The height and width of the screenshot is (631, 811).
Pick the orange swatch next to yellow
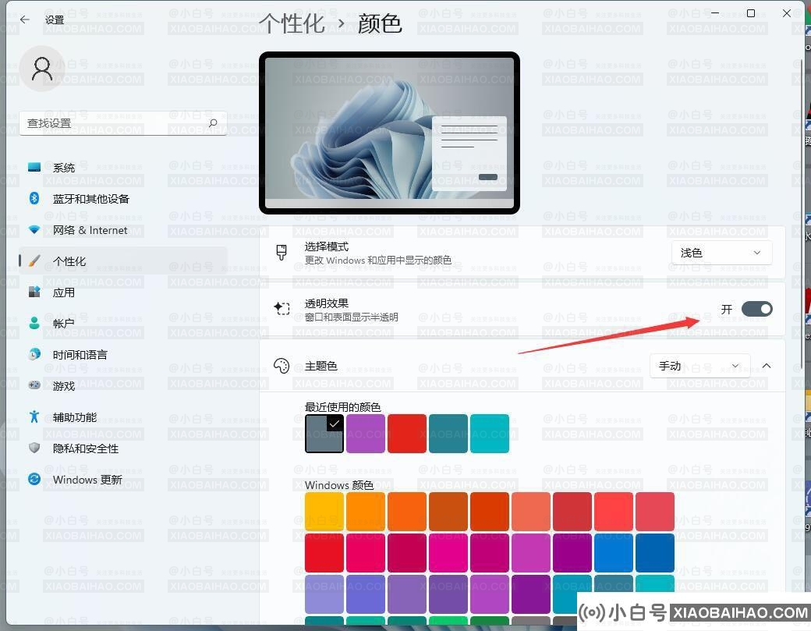366,512
